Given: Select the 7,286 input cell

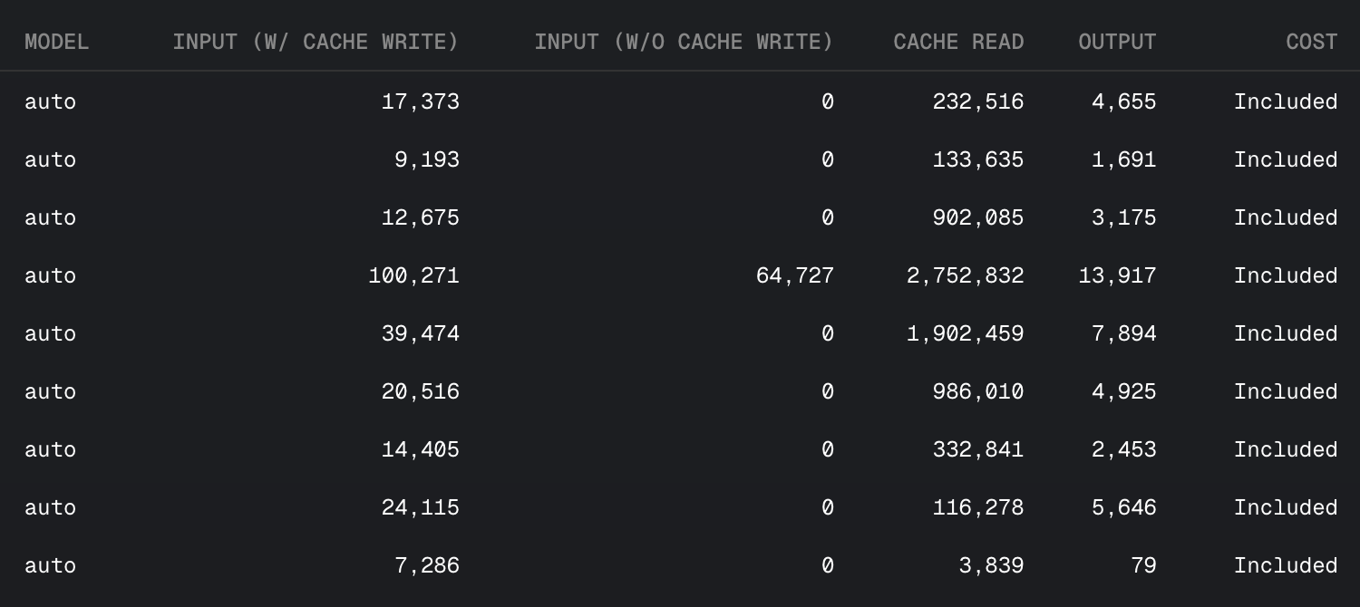Looking at the screenshot, I should 426,565.
